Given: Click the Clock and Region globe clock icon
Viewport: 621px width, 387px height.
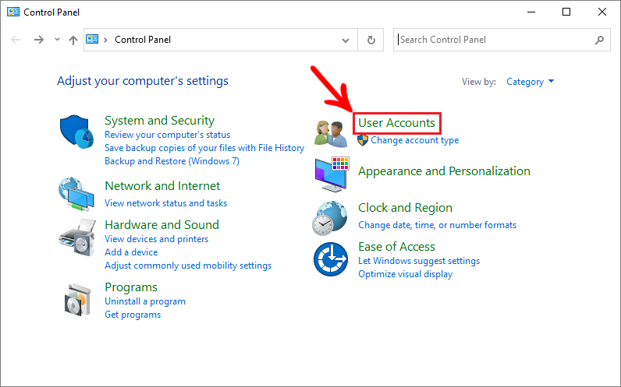Looking at the screenshot, I should (x=330, y=218).
